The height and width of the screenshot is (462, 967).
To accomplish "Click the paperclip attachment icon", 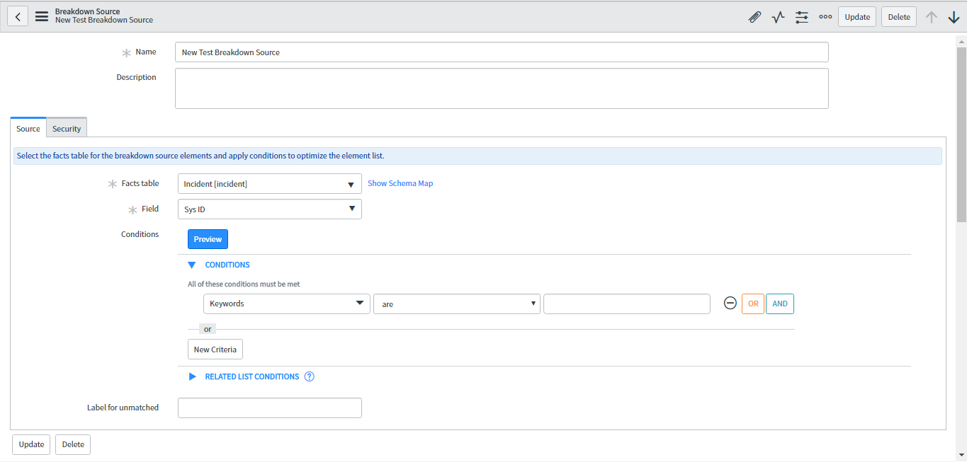I will tap(754, 16).
